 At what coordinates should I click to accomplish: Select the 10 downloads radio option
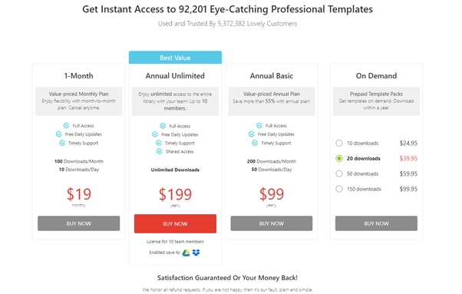point(339,144)
